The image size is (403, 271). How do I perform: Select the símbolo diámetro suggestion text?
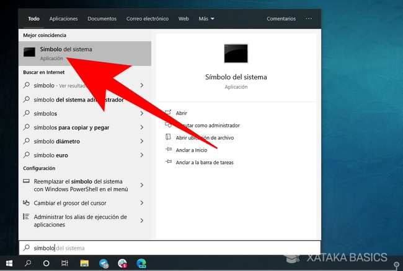click(57, 141)
